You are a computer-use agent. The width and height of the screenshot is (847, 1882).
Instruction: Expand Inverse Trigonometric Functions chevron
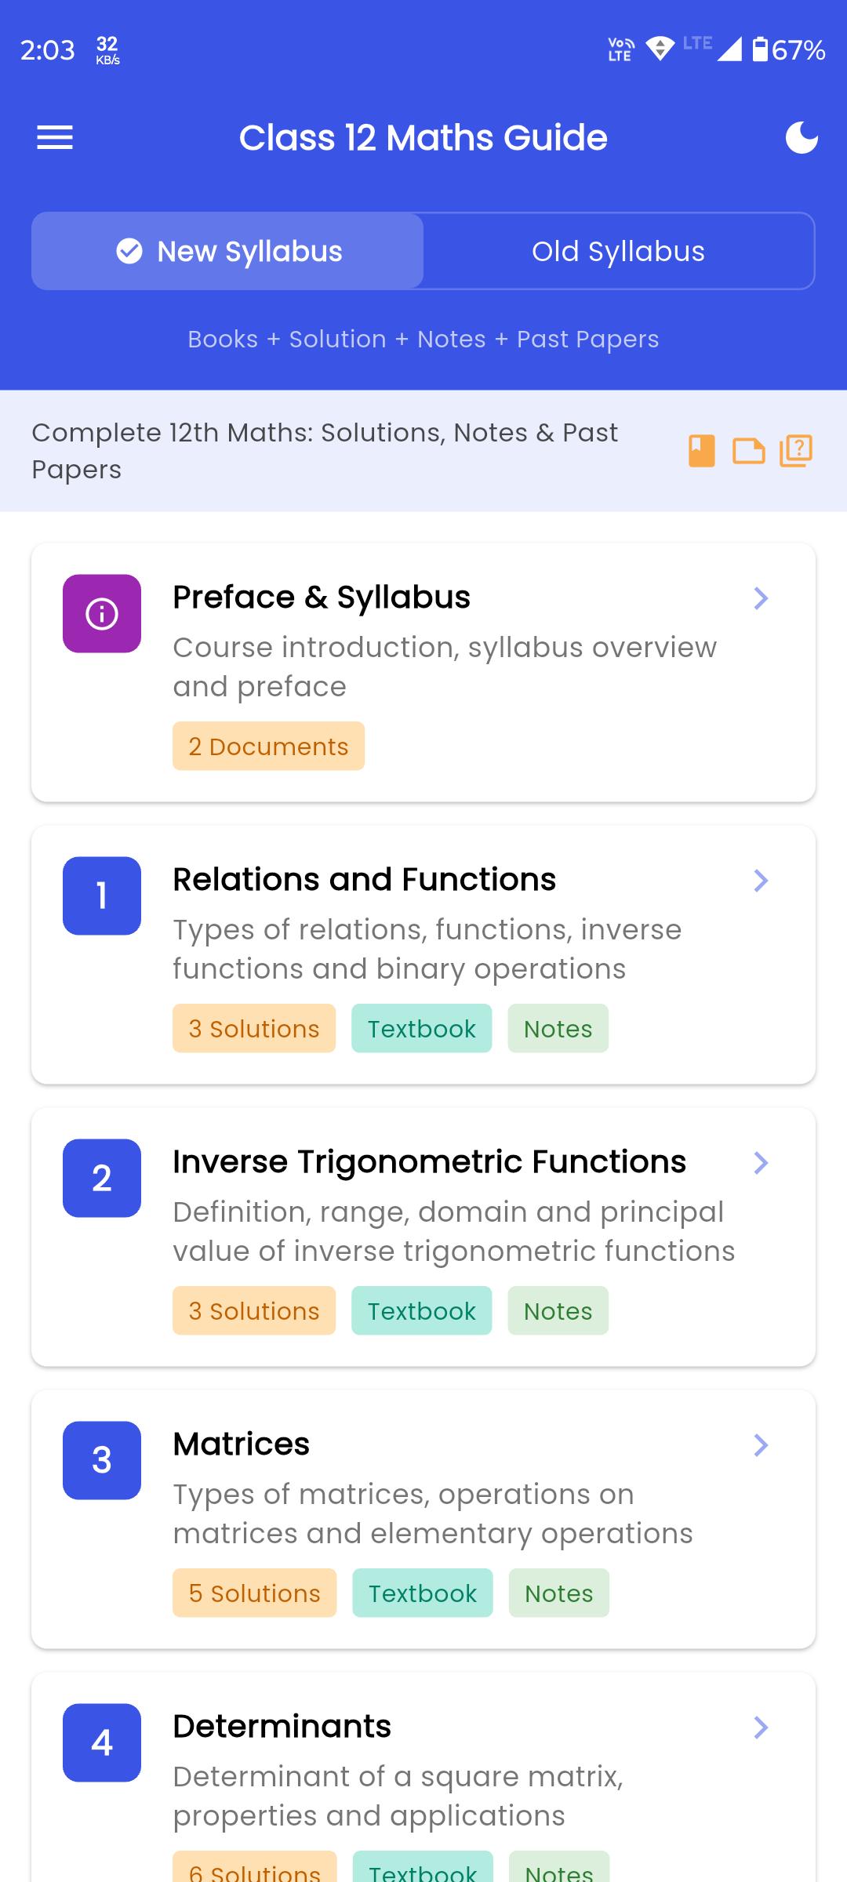760,1163
